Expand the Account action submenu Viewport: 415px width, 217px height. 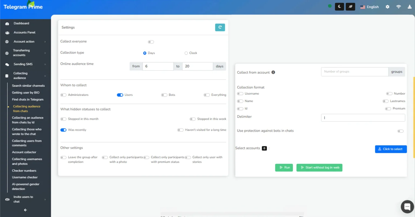[24, 42]
